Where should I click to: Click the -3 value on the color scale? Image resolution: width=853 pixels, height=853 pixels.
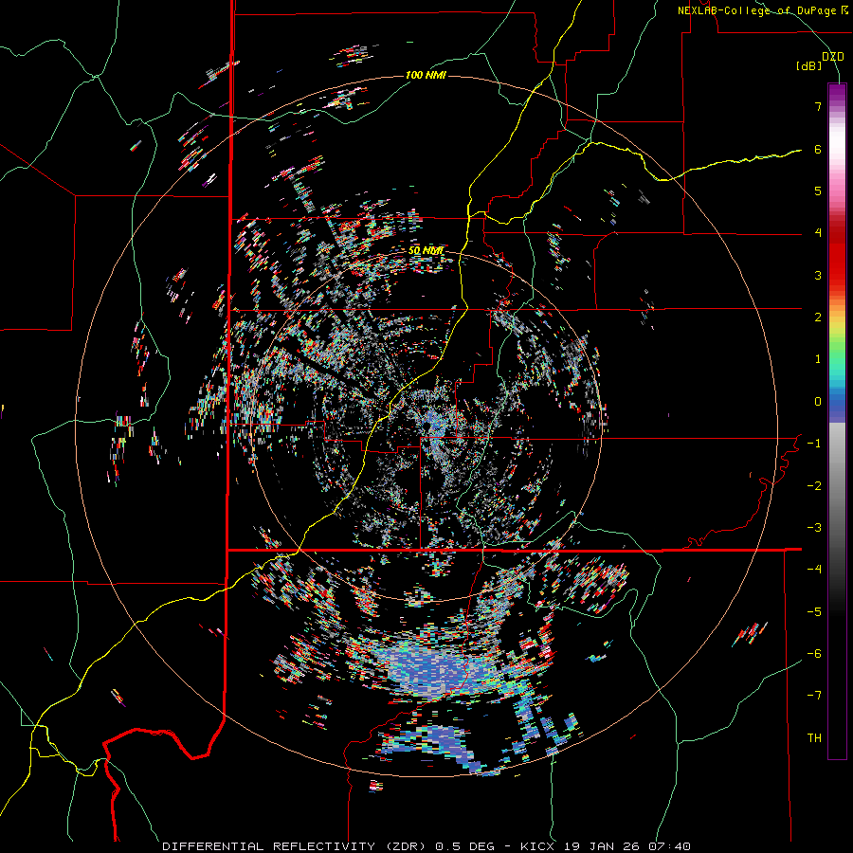click(x=814, y=528)
